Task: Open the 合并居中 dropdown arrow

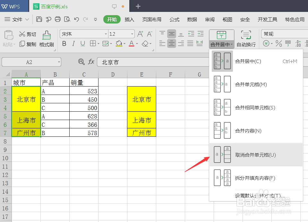Action: [x=232, y=44]
